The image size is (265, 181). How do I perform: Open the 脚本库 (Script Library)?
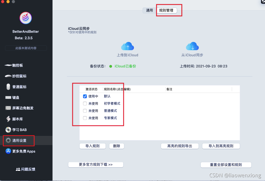[x=15, y=119]
